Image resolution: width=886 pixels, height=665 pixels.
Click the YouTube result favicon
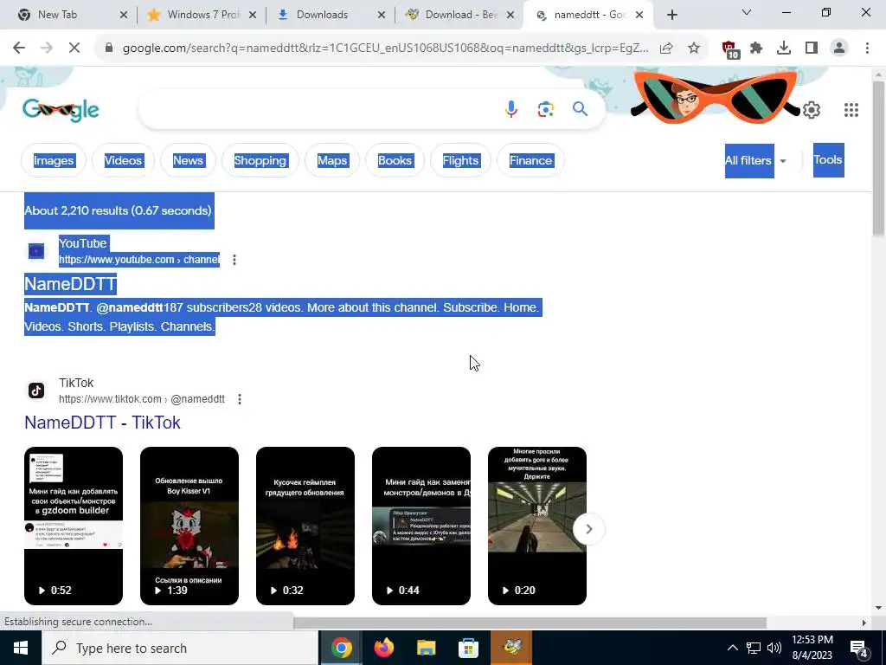click(36, 251)
